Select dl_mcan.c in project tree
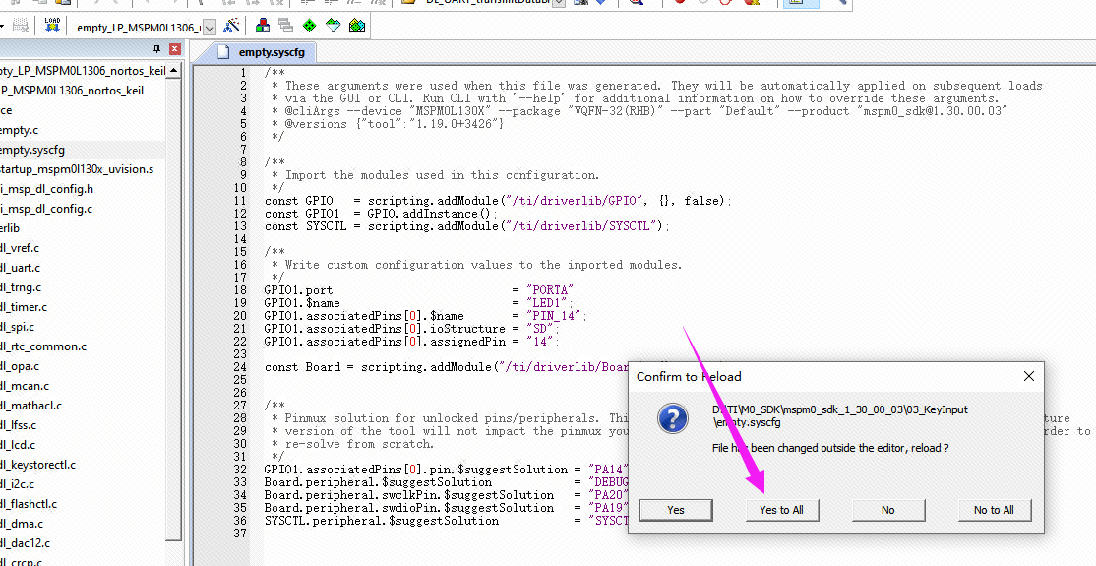This screenshot has width=1096, height=566. pyautogui.click(x=25, y=386)
